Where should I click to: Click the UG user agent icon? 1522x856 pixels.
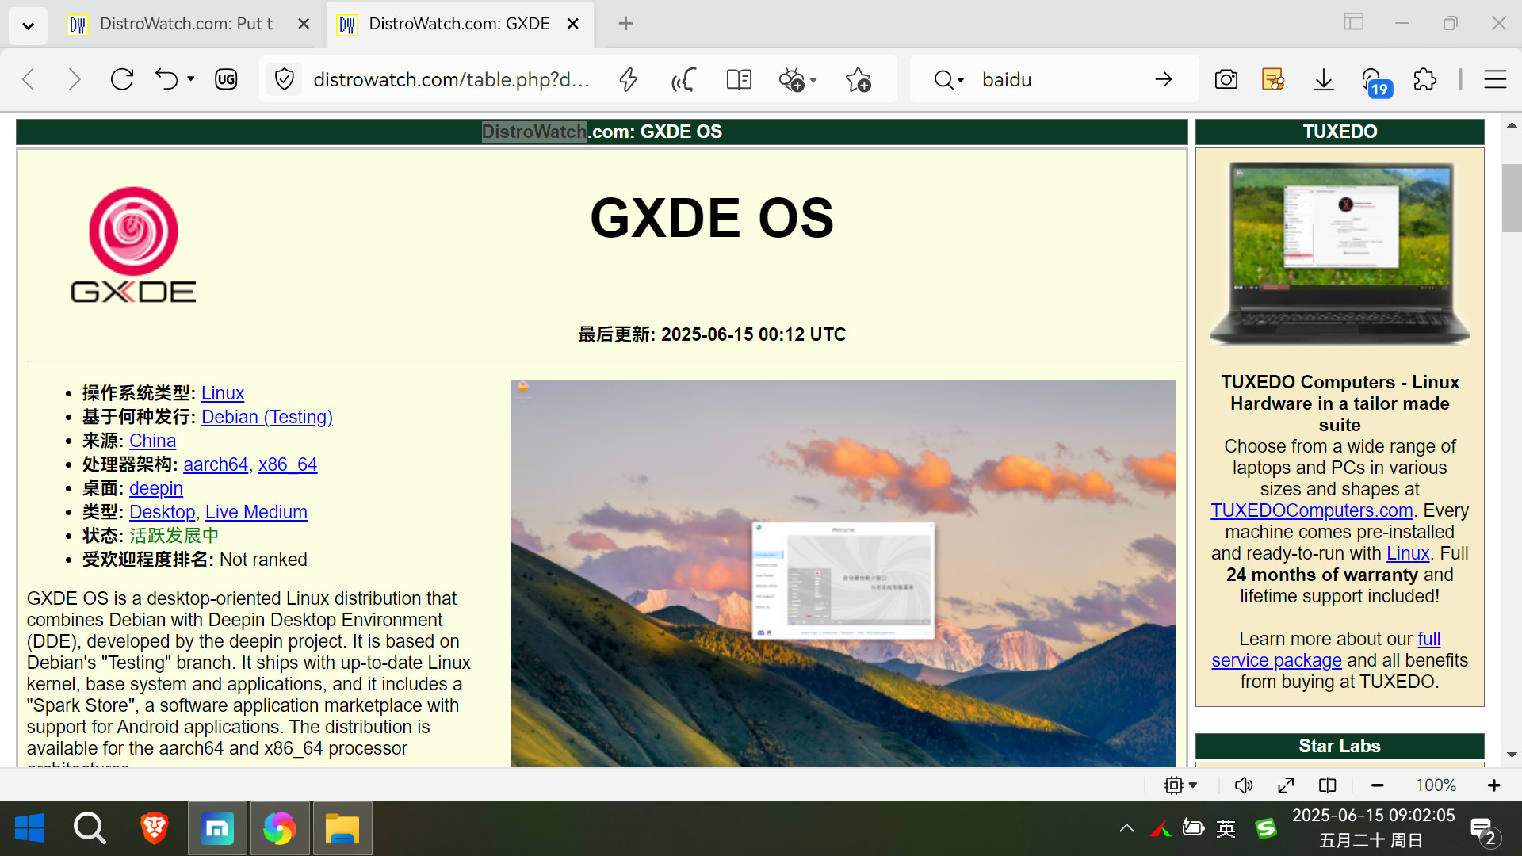point(226,79)
